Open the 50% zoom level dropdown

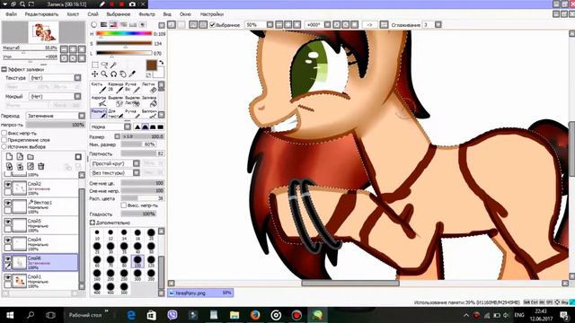tap(270, 24)
